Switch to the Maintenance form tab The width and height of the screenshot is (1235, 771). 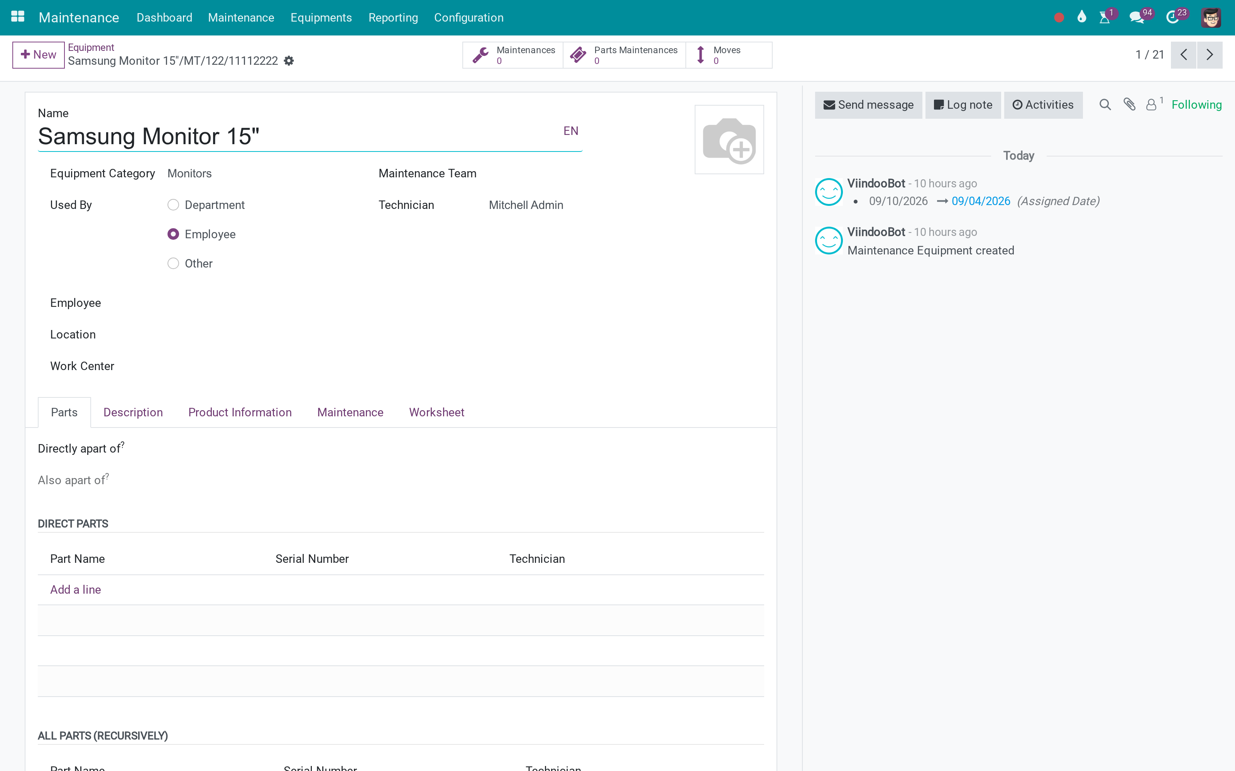coord(350,412)
